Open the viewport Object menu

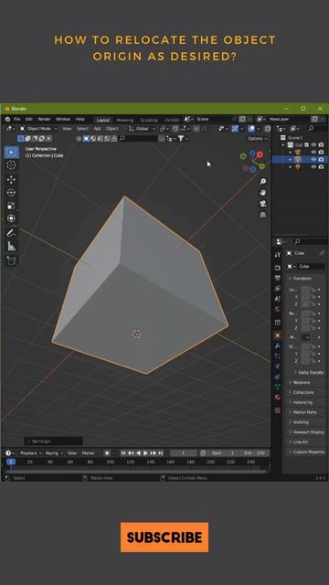[111, 129]
